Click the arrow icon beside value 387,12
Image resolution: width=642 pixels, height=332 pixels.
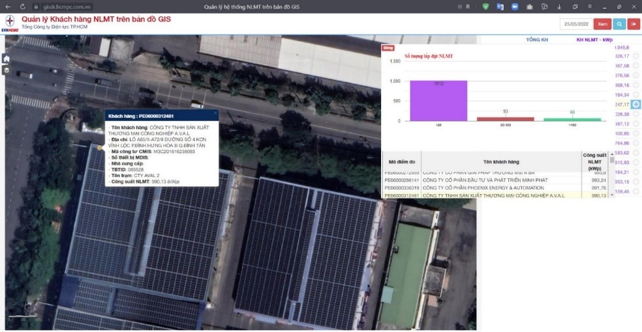pos(635,124)
